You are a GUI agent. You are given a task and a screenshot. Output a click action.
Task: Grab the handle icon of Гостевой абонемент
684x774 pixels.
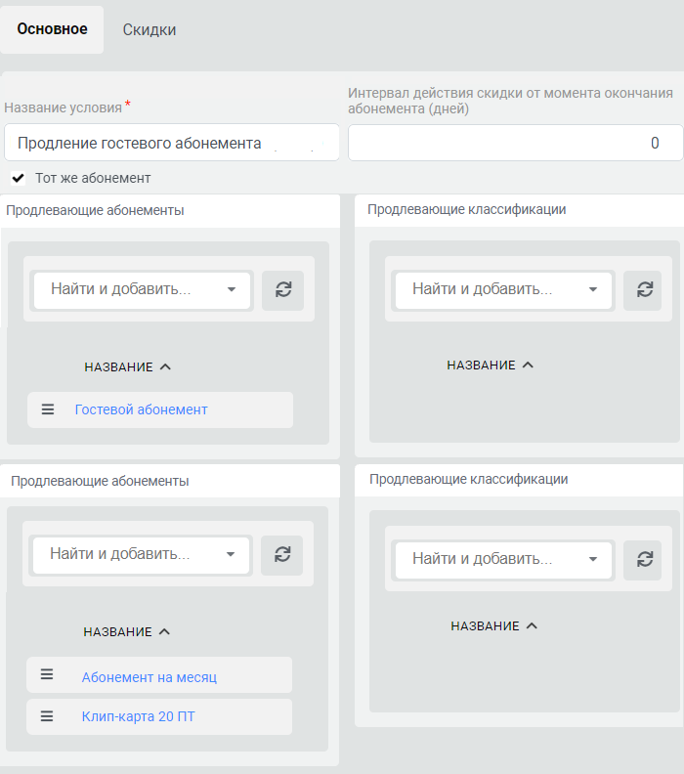click(48, 409)
